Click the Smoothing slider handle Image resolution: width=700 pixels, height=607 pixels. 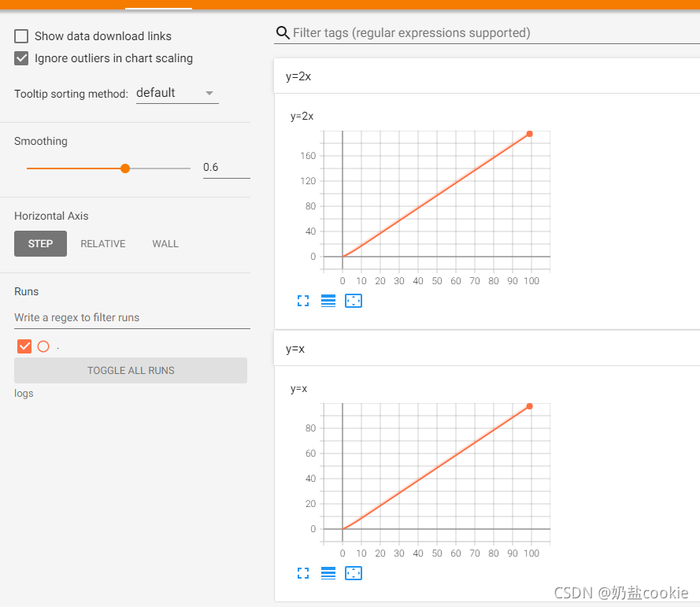pyautogui.click(x=125, y=168)
